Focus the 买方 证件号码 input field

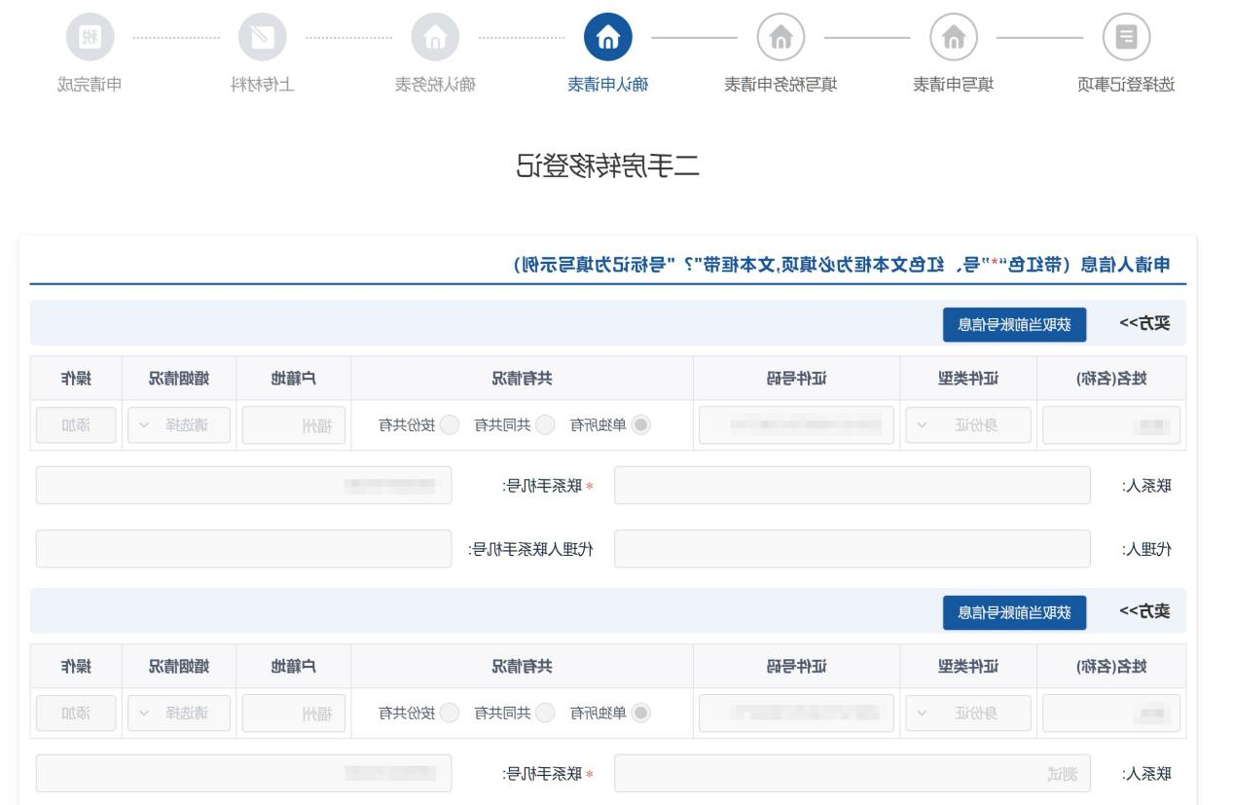[796, 425]
